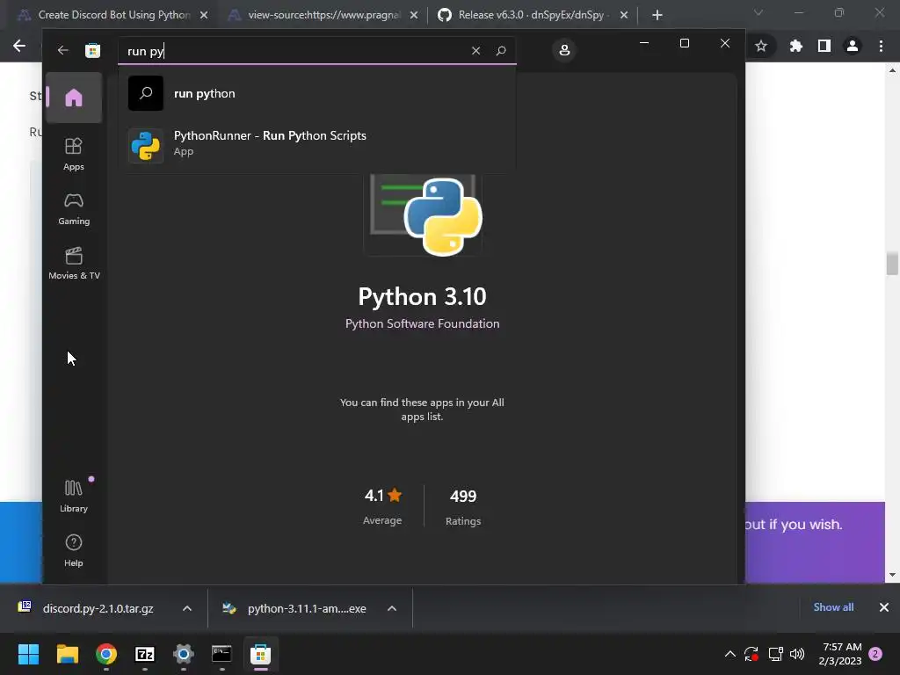
Task: Click the sync status tray icon
Action: point(751,654)
